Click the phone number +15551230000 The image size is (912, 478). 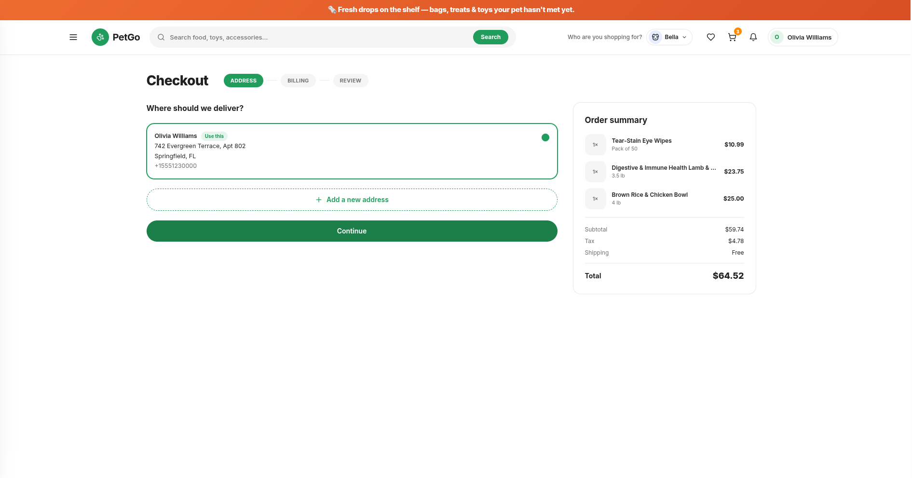click(x=176, y=166)
